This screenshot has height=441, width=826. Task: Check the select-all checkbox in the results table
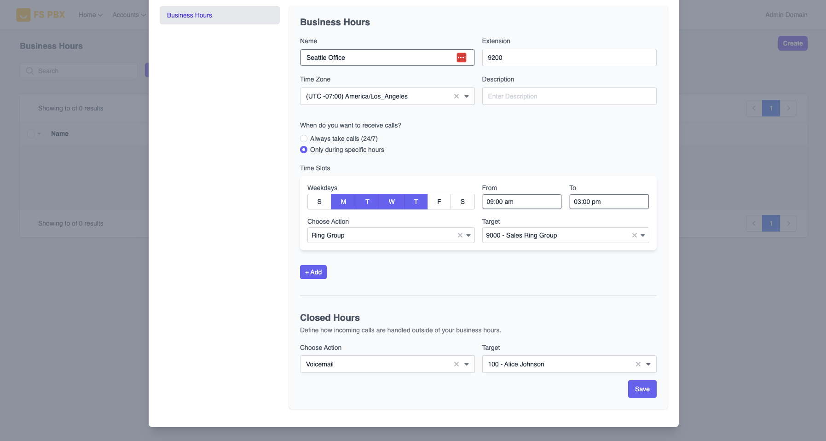pos(31,133)
